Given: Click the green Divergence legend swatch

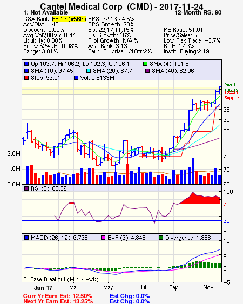Looking at the screenshot, I should click(161, 238).
